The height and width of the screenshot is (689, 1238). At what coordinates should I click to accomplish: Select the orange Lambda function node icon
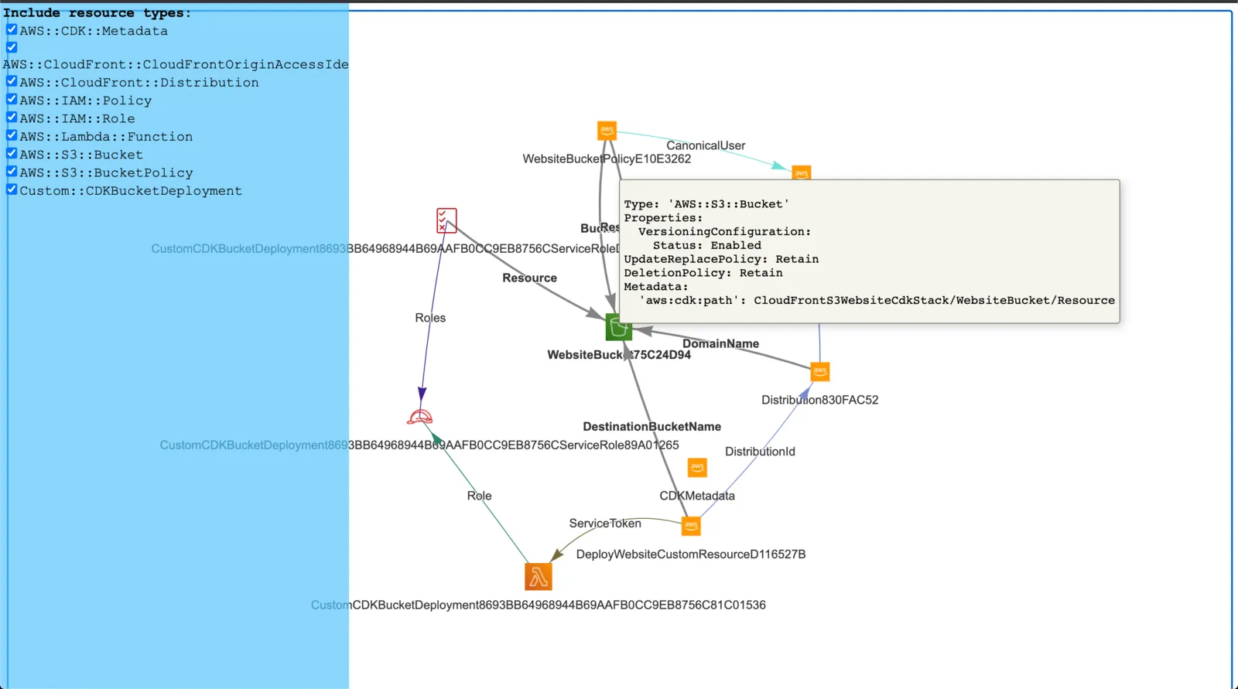pos(539,577)
